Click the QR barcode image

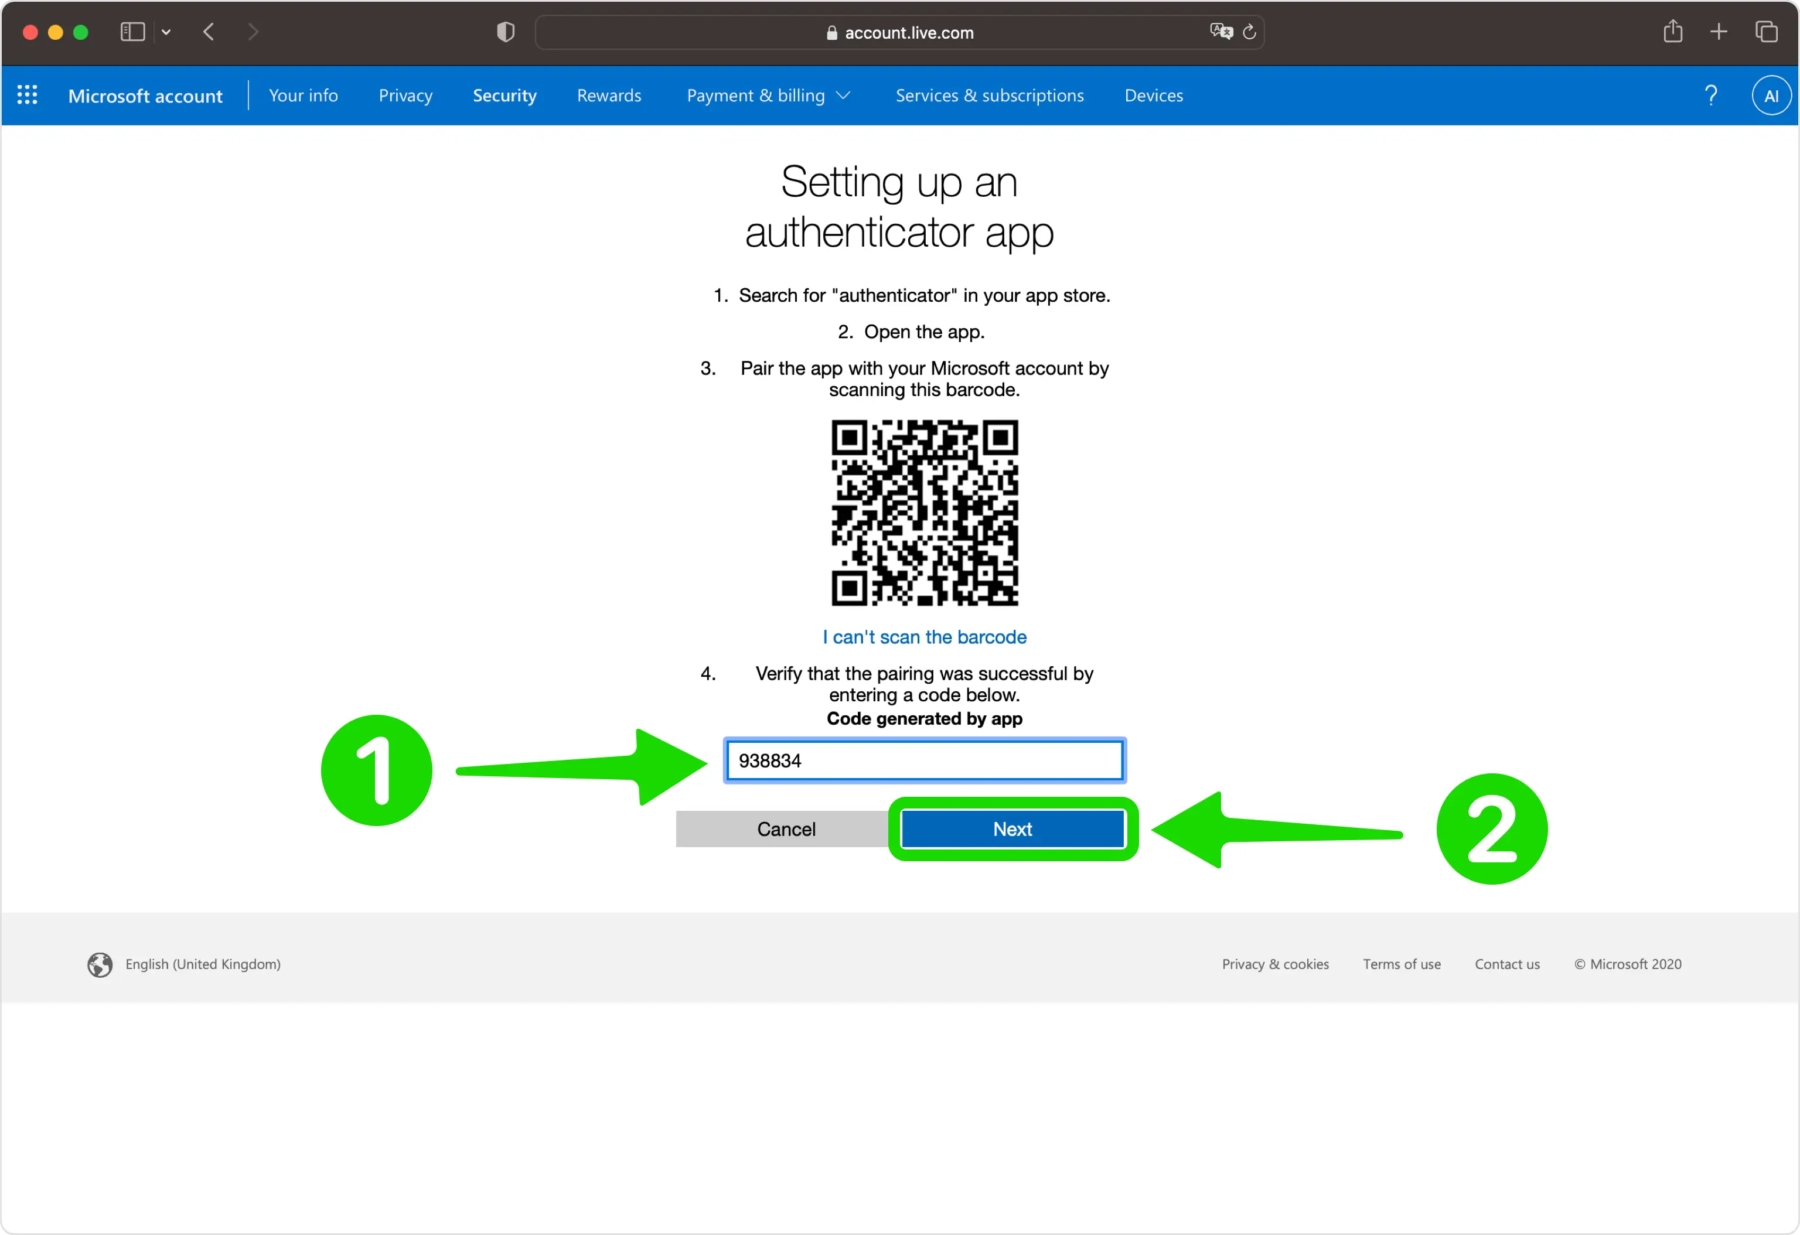(x=925, y=513)
